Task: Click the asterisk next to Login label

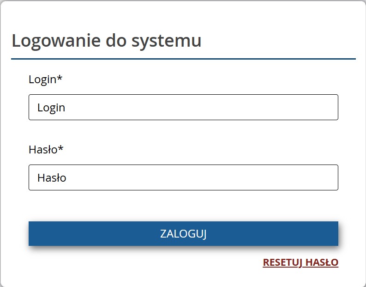Action: tap(60, 78)
